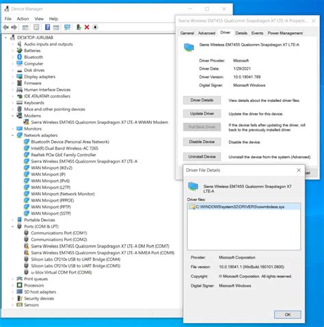Viewport: 324px width, 327px height.
Task: Click the Disable Device button
Action: (202, 142)
